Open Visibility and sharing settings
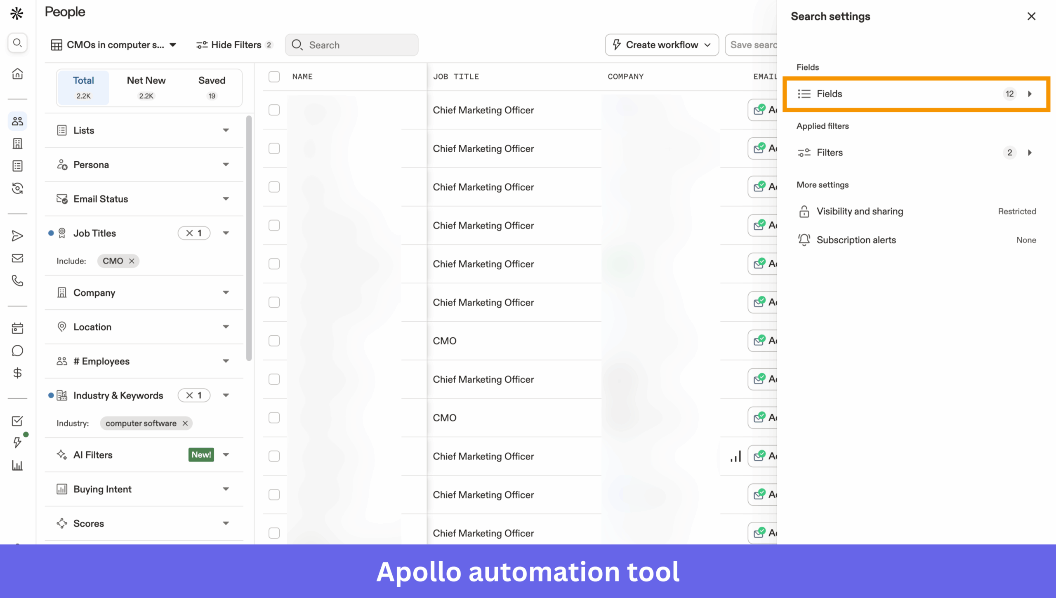This screenshot has width=1056, height=598. pos(916,212)
